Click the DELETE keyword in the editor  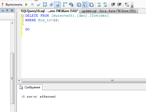tap(32, 16)
